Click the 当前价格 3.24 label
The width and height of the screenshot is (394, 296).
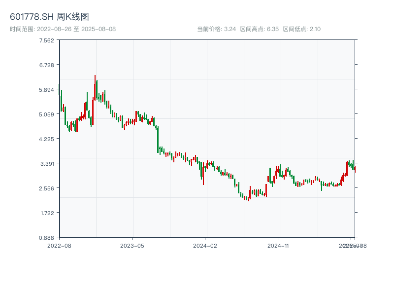click(216, 29)
